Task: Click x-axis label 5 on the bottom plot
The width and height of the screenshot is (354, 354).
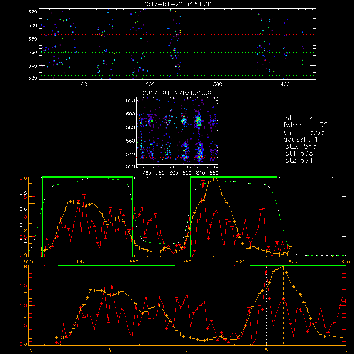Action: [x=266, y=350]
